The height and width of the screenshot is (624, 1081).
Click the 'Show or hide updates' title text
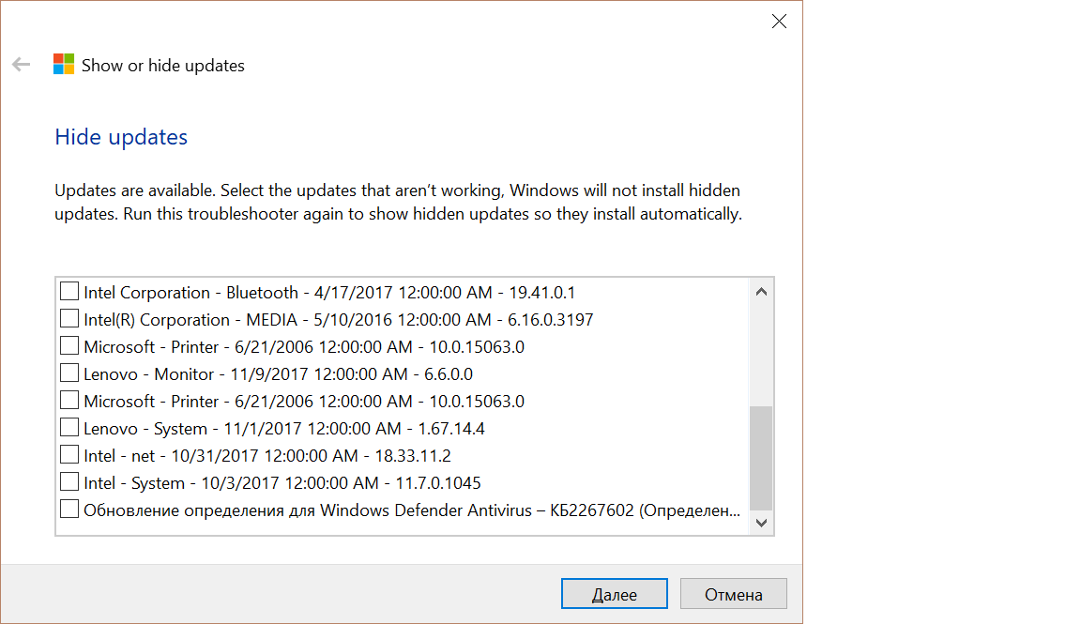(163, 66)
